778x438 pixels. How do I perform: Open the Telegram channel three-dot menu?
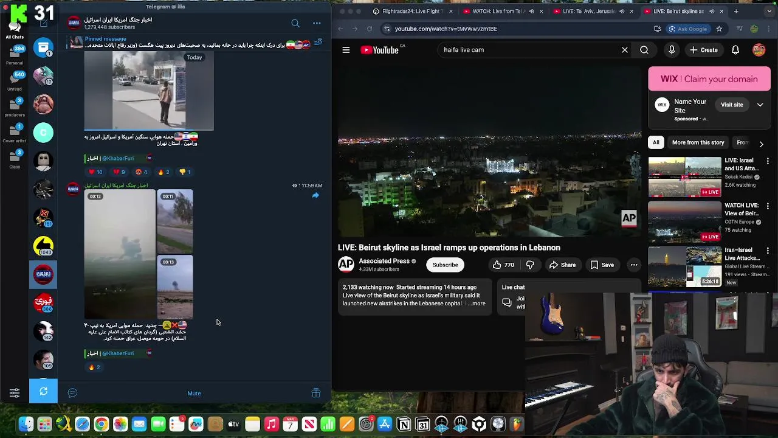(317, 23)
